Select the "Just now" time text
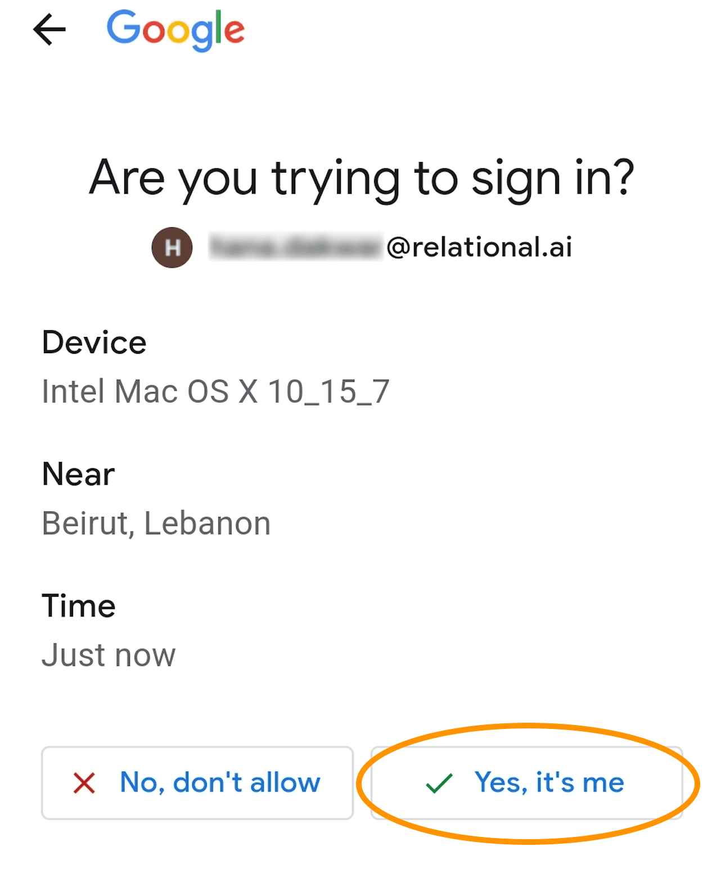The width and height of the screenshot is (712, 869). (109, 655)
